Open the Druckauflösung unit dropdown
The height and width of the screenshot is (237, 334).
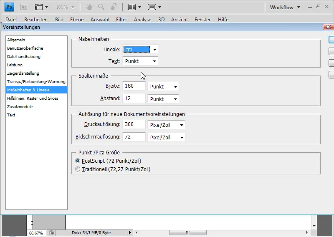[166, 125]
